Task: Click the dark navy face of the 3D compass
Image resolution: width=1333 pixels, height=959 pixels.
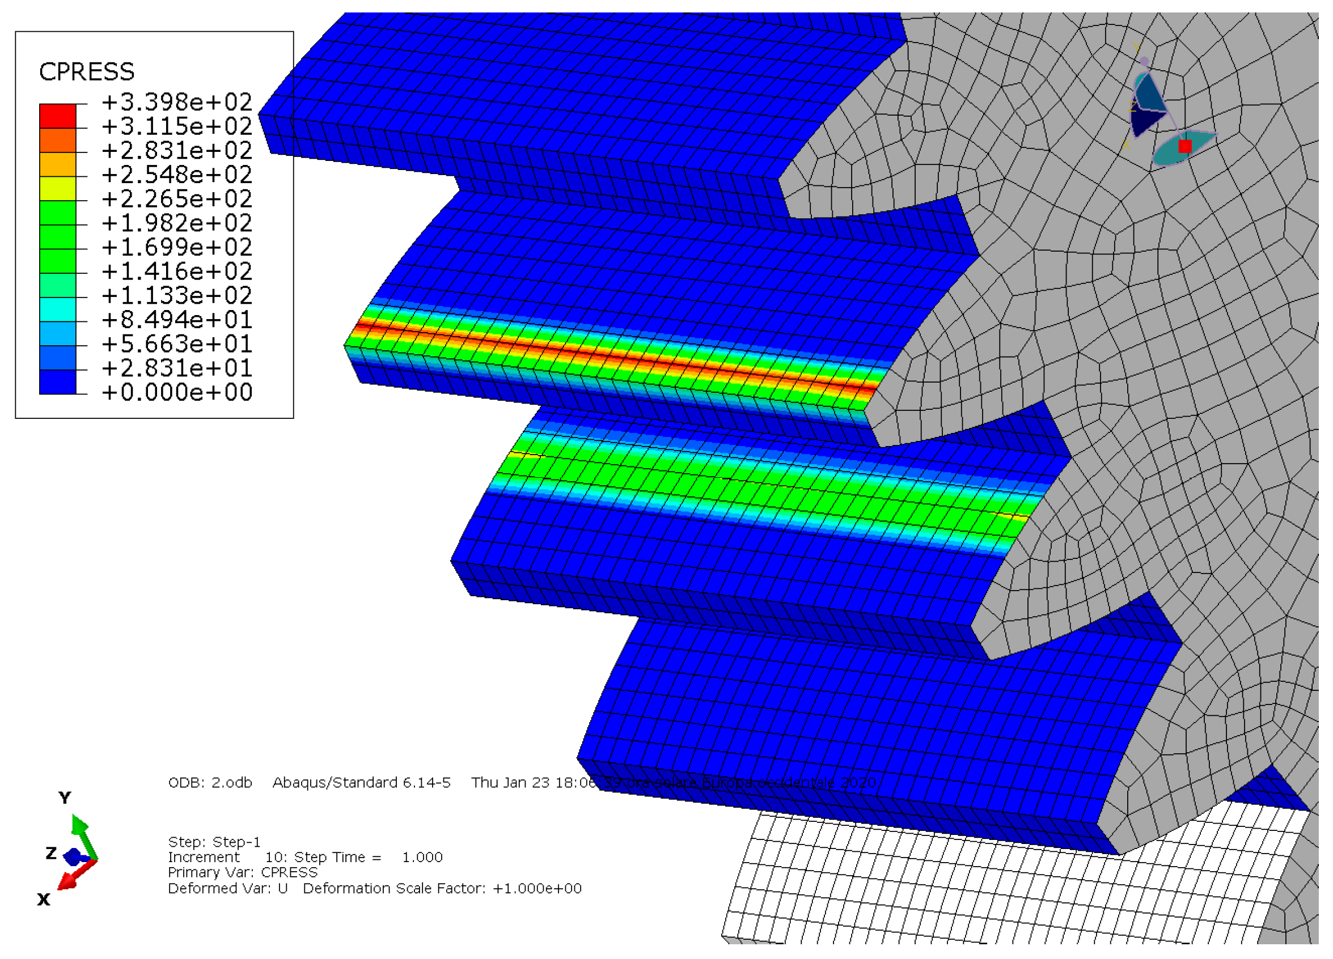Action: [x=1142, y=122]
